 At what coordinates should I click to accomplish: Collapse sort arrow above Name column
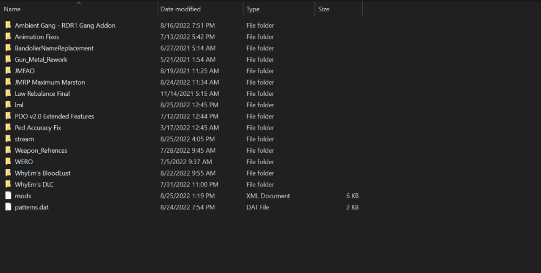tap(79, 3)
